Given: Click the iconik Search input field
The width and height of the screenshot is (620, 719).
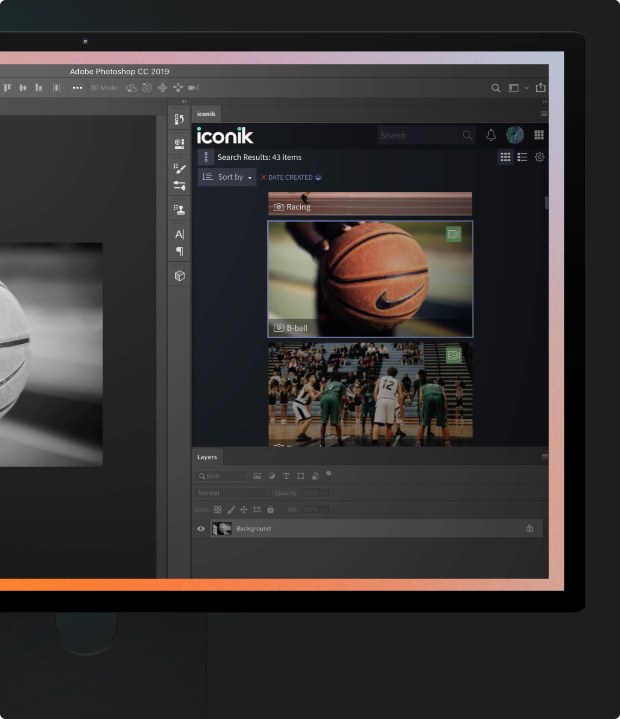Looking at the screenshot, I should 419,135.
